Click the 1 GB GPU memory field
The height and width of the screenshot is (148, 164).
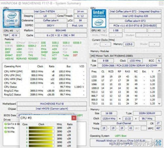(x=116, y=31)
